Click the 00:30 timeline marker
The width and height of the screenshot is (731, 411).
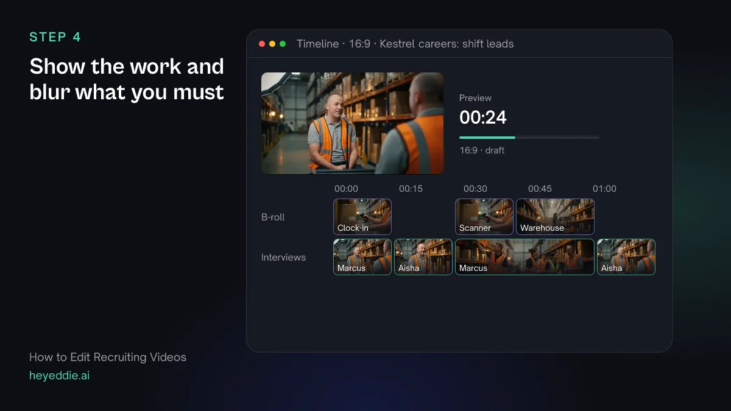pyautogui.click(x=475, y=189)
